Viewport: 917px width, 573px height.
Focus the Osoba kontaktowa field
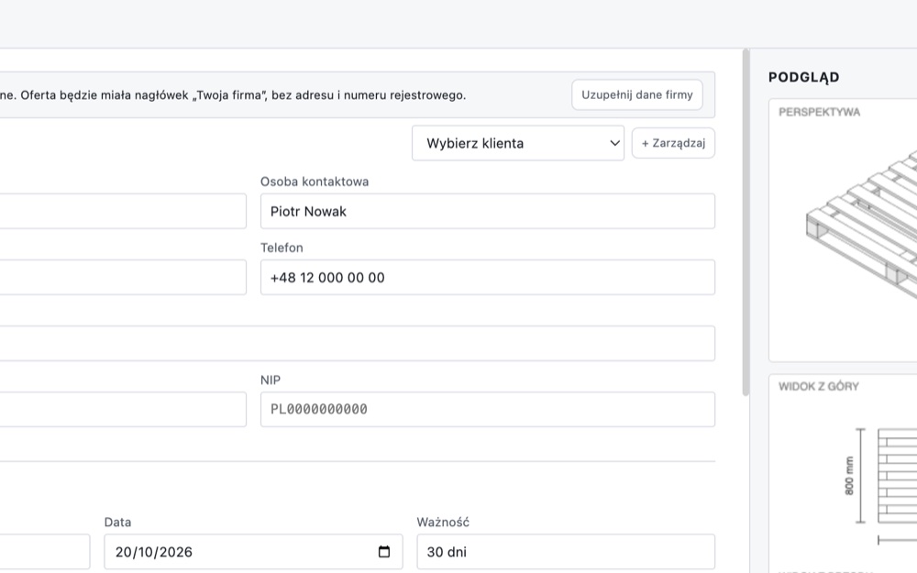(487, 211)
